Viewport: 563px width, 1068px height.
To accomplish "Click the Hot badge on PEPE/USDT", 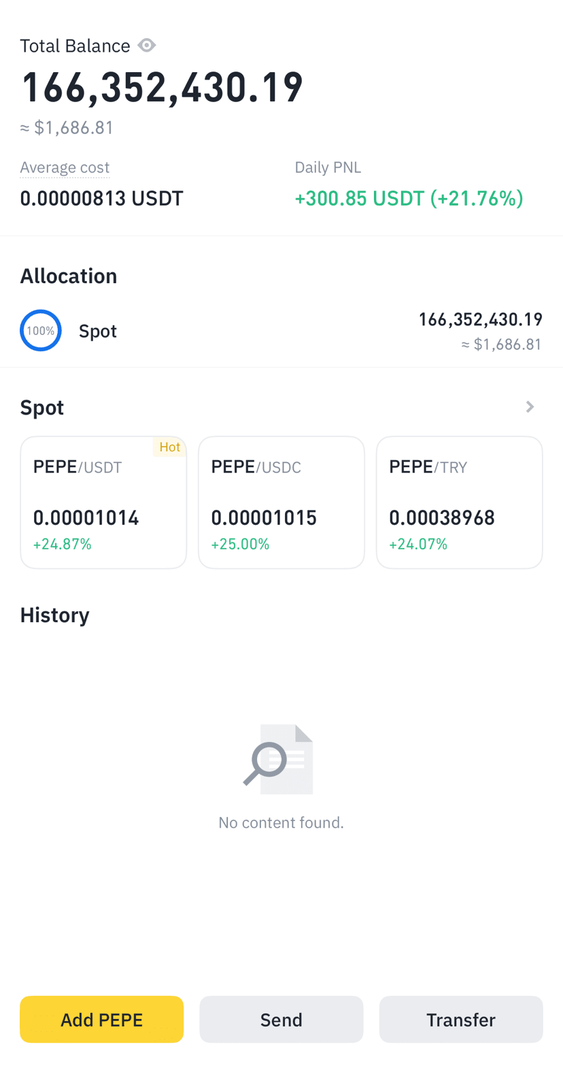I will [x=170, y=447].
